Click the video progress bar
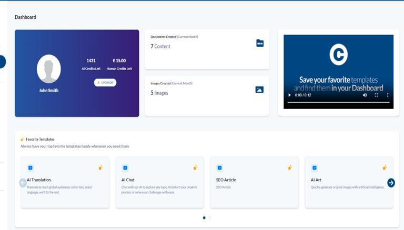The height and width of the screenshot is (230, 404). click(x=338, y=102)
